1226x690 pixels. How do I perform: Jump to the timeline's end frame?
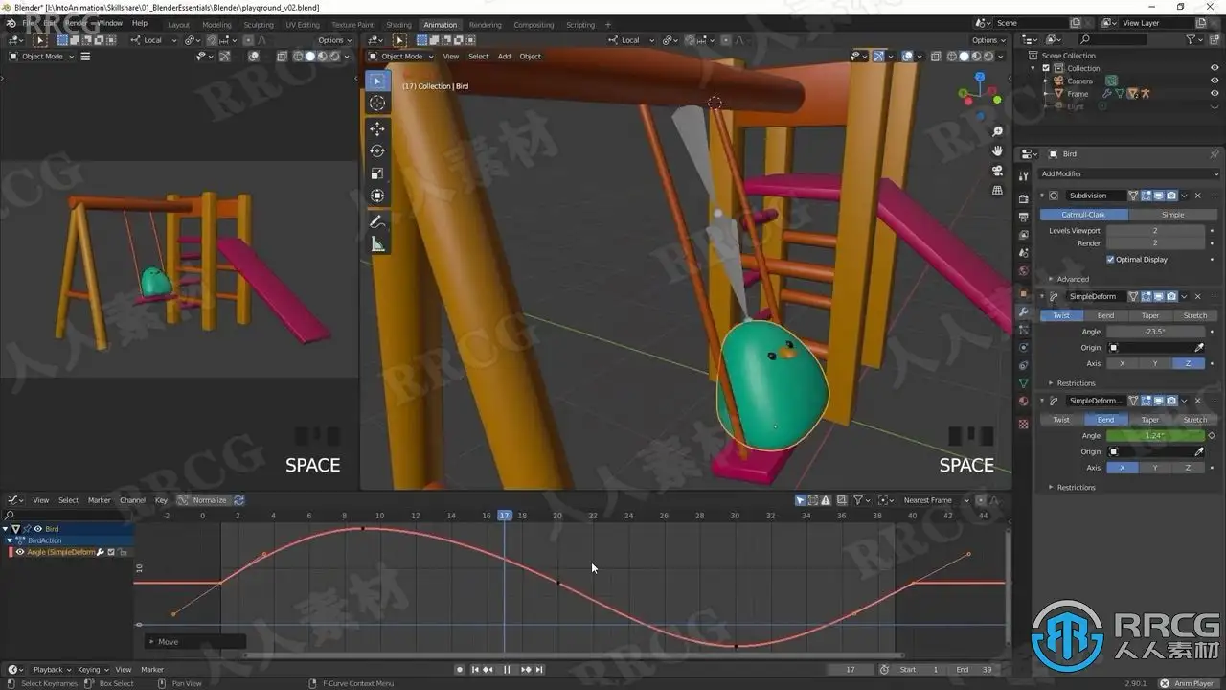pyautogui.click(x=539, y=670)
